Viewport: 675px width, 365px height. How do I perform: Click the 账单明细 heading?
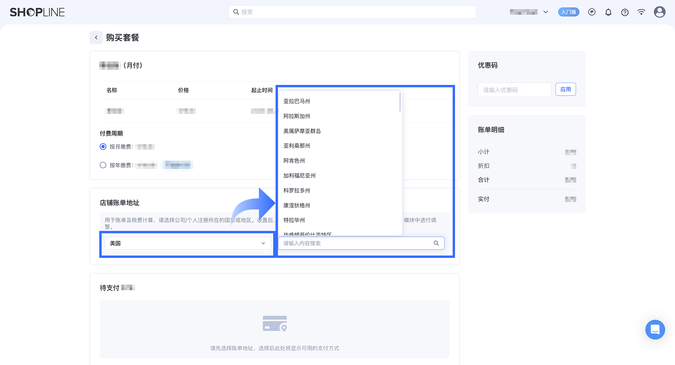click(x=491, y=130)
